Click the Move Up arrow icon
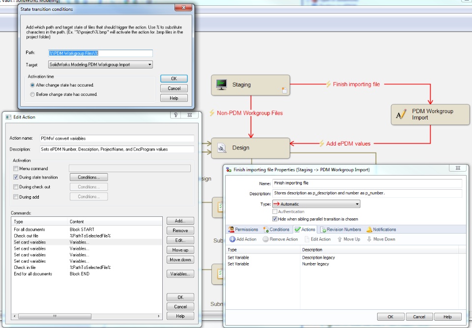This screenshot has width=472, height=328. (x=340, y=239)
